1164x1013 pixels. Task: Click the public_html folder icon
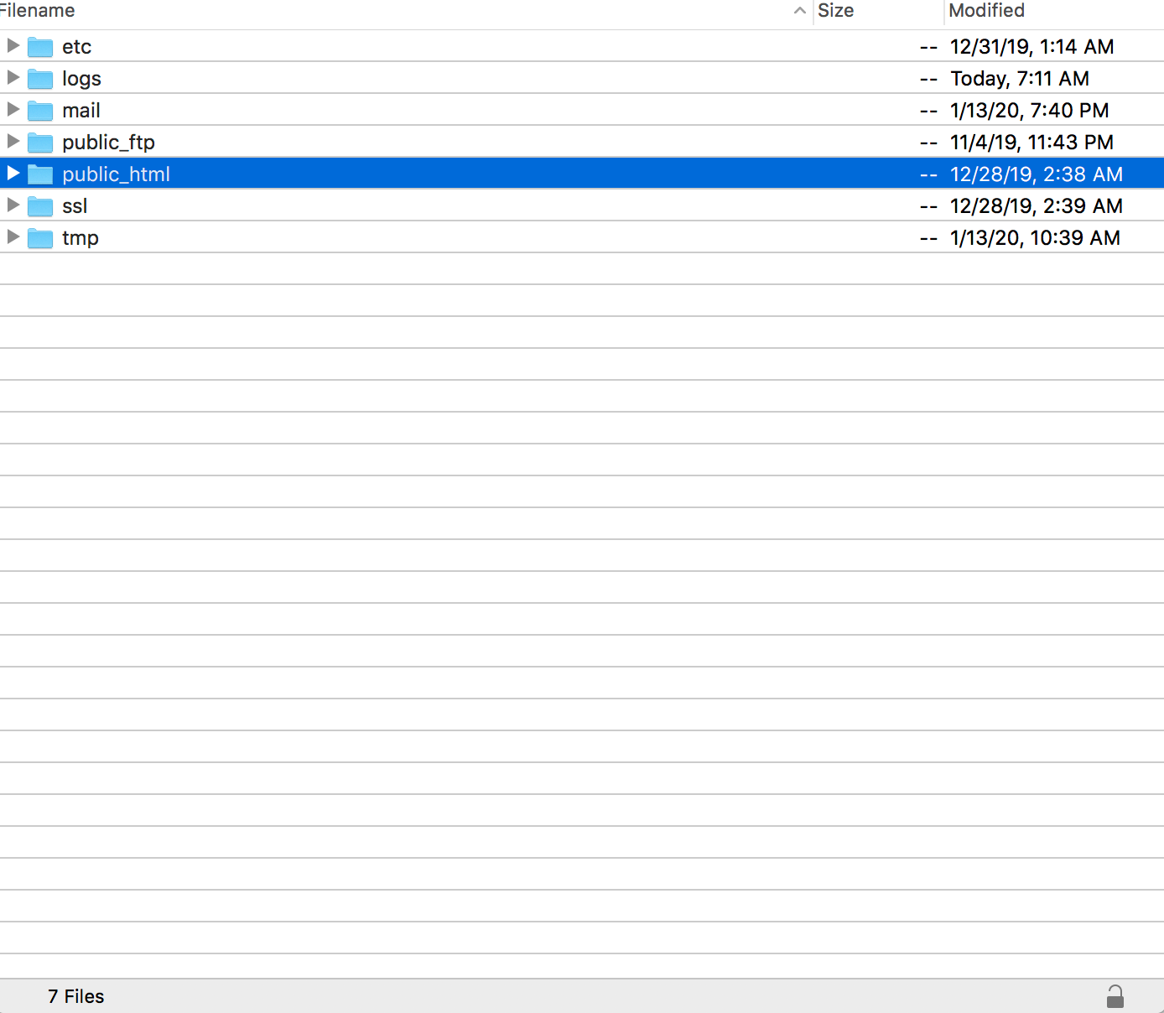(40, 174)
